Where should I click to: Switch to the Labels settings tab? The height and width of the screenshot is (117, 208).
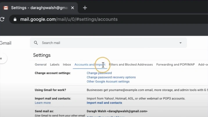click(x=55, y=64)
